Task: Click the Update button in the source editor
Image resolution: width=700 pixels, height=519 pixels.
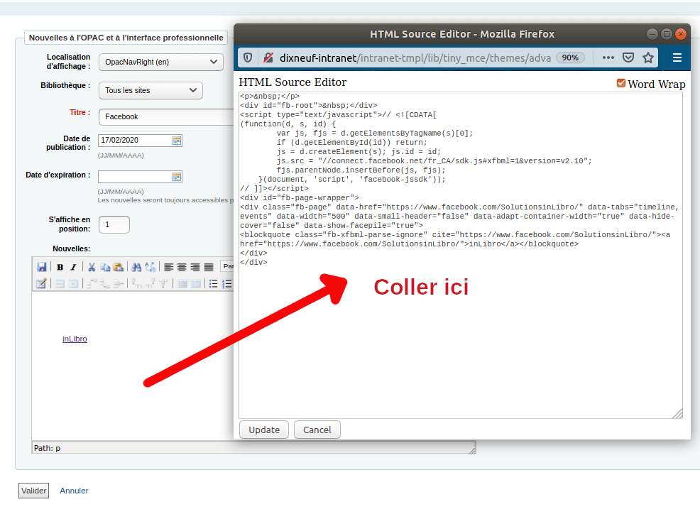Action: click(264, 430)
